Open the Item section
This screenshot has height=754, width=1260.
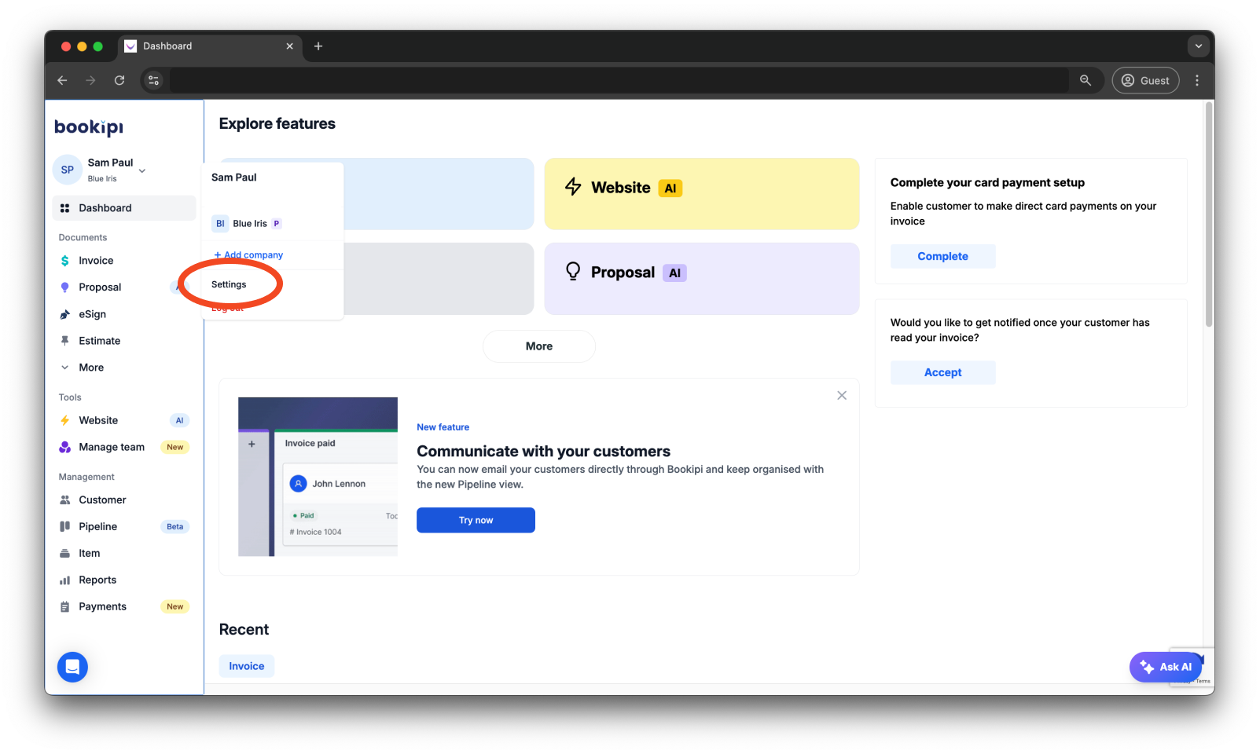(88, 553)
